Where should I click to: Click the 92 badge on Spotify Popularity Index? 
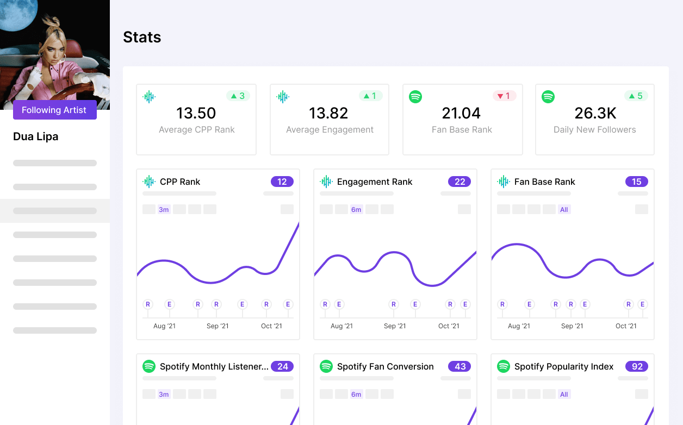click(637, 366)
